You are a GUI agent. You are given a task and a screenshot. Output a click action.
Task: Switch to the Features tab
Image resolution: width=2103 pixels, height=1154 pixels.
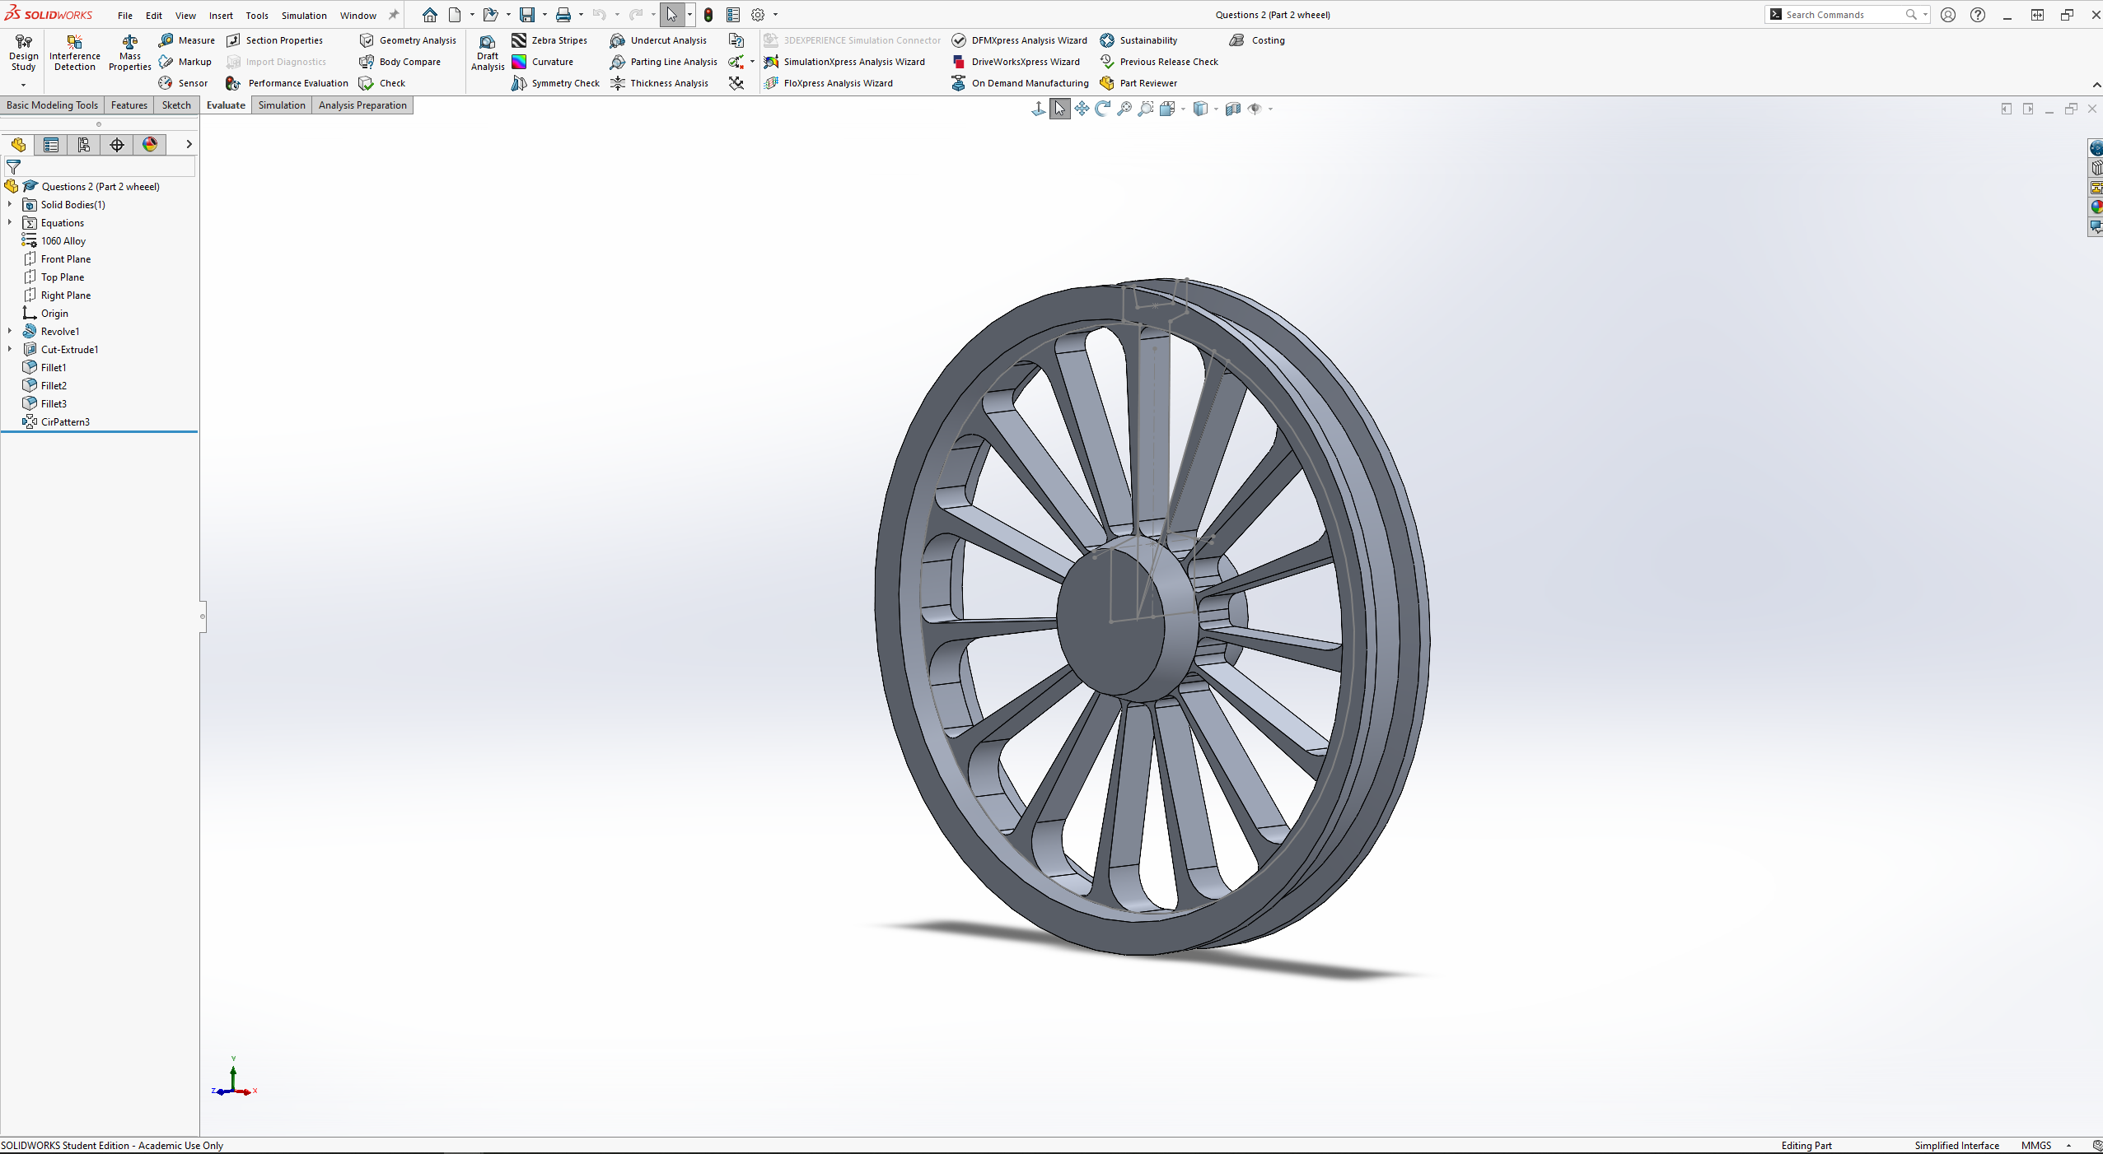click(129, 105)
